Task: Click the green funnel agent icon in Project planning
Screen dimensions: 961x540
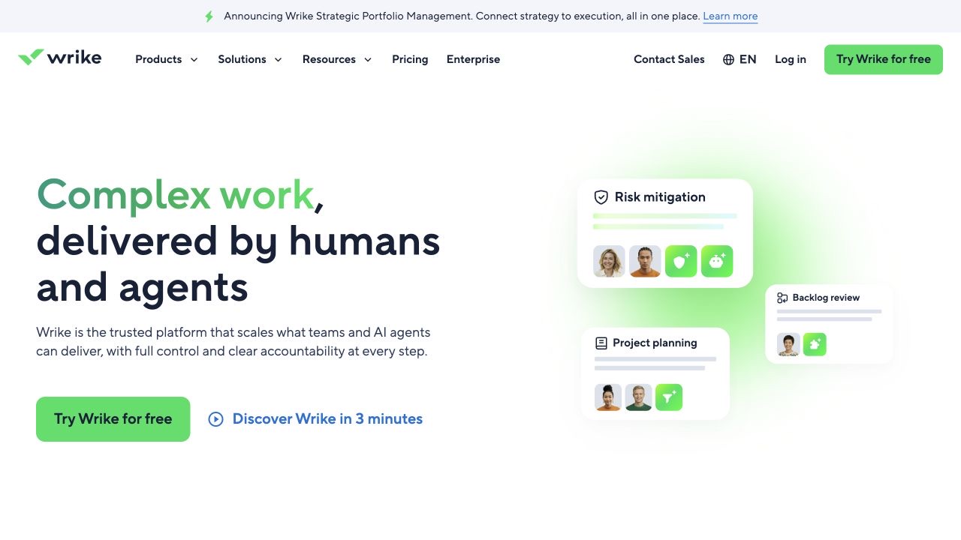Action: 669,397
